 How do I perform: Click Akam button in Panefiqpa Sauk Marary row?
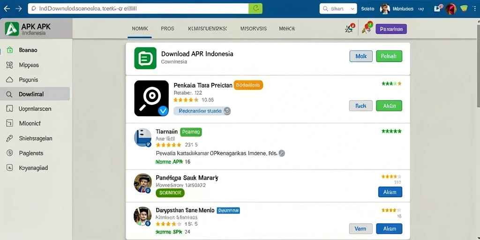pyautogui.click(x=390, y=192)
